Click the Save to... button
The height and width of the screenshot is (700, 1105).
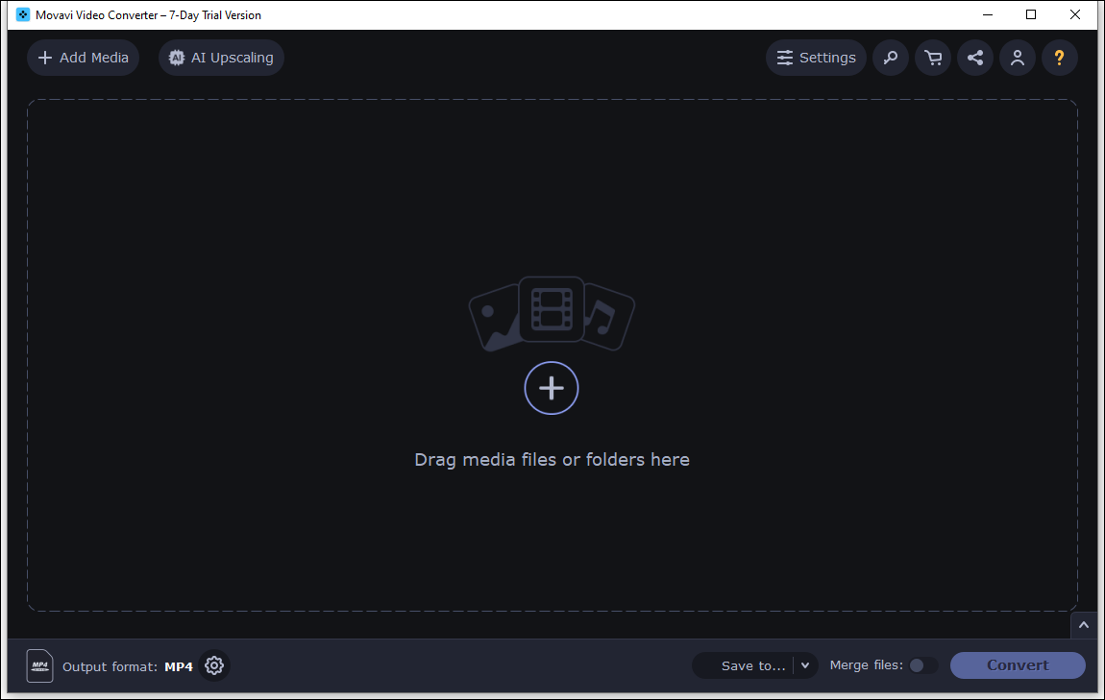[744, 665]
